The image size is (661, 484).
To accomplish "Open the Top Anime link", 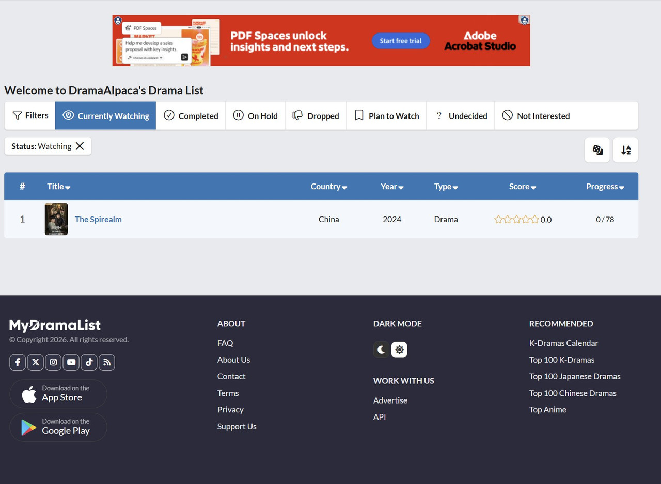I will 547,409.
